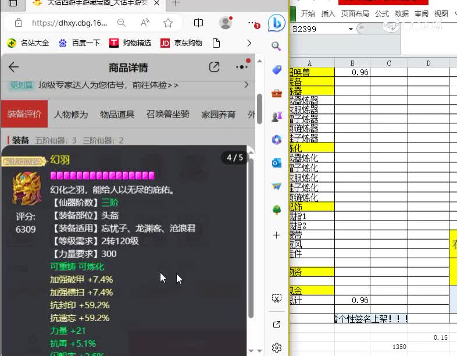This screenshot has height=356, width=457.
Task: Switch to the 家园养育 tab
Action: [x=219, y=114]
